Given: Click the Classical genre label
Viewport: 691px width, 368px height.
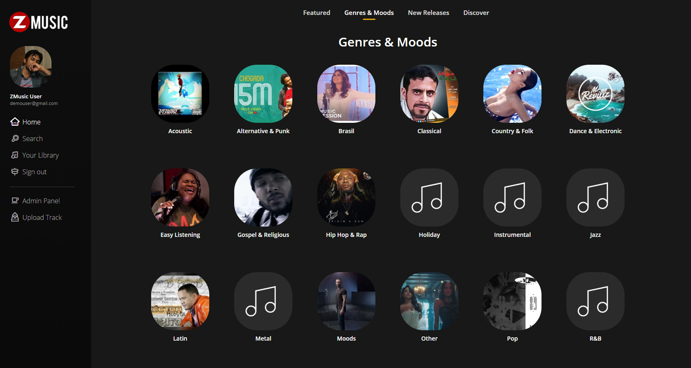Looking at the screenshot, I should [429, 131].
